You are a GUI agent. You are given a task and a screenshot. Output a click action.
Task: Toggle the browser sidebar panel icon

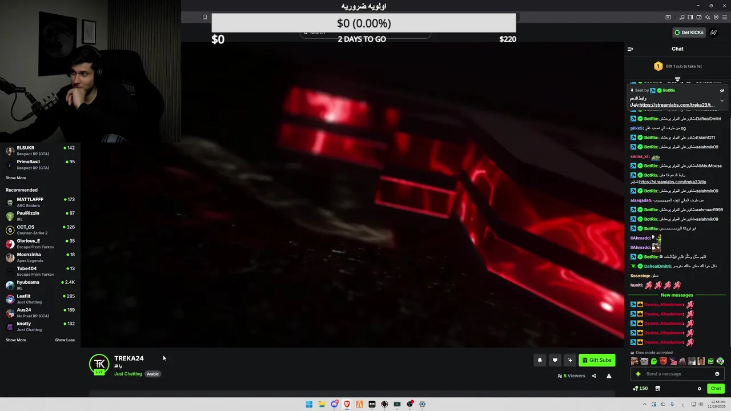point(690,17)
